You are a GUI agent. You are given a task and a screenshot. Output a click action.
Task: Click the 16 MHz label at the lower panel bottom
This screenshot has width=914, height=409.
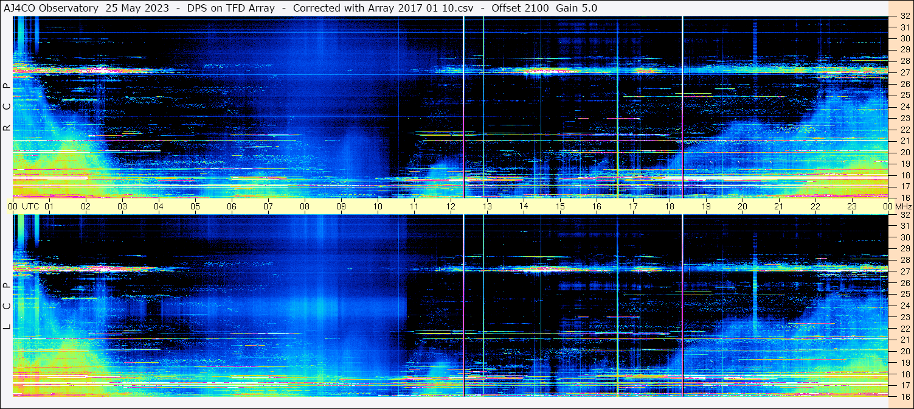click(x=904, y=396)
